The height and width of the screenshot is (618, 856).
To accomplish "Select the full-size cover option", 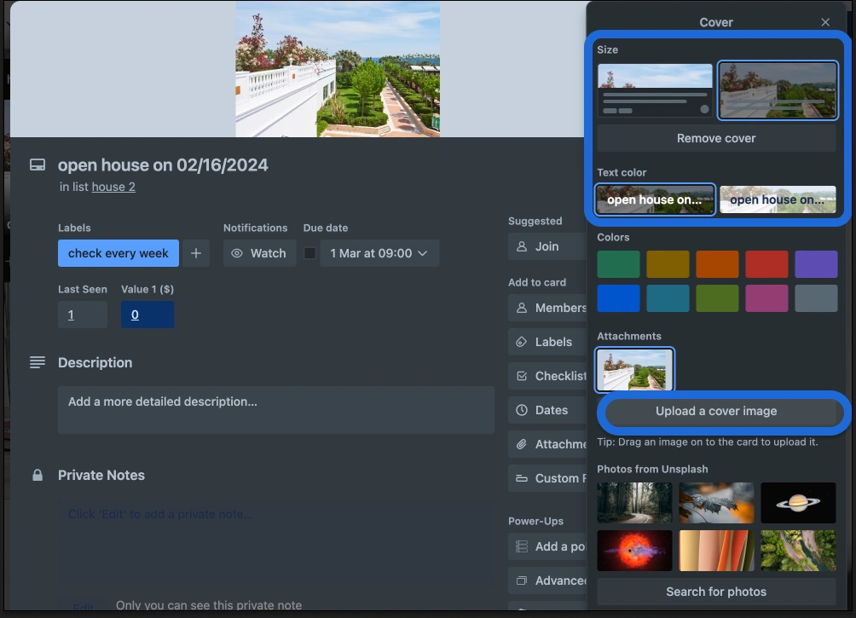I will [778, 90].
